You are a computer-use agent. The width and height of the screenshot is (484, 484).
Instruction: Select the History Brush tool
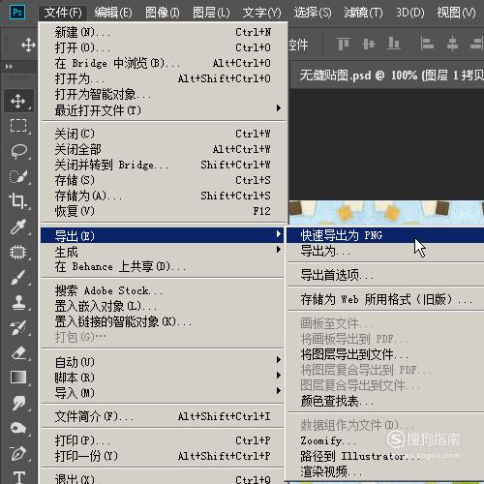tap(18, 327)
